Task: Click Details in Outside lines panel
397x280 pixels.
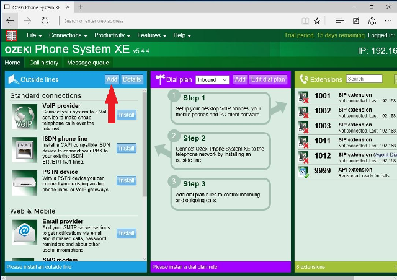Action: click(x=132, y=79)
